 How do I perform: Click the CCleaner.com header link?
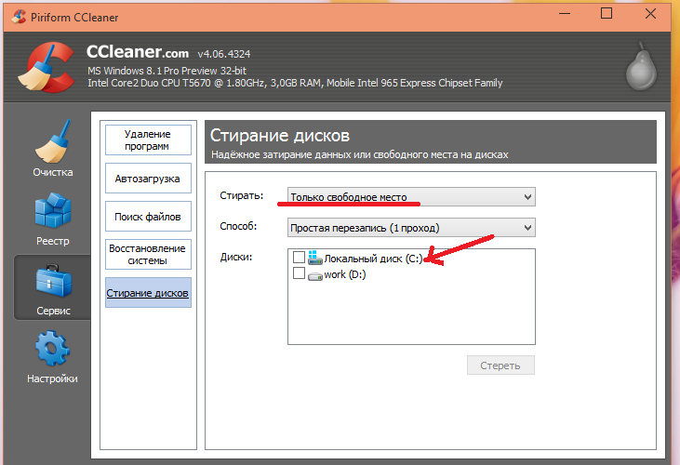[138, 52]
